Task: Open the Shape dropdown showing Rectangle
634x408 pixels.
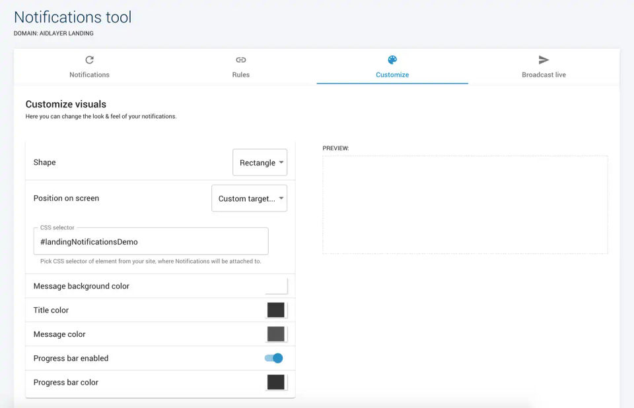Action: coord(260,162)
